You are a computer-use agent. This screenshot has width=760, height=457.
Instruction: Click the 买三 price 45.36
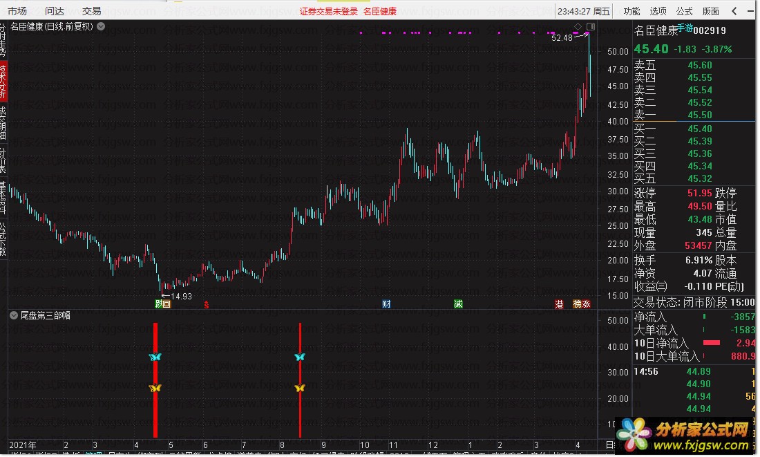(x=700, y=153)
